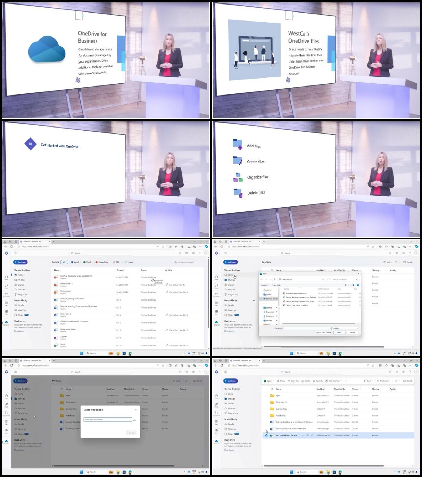Filter recent files by PowerPoint pill

tap(101, 262)
